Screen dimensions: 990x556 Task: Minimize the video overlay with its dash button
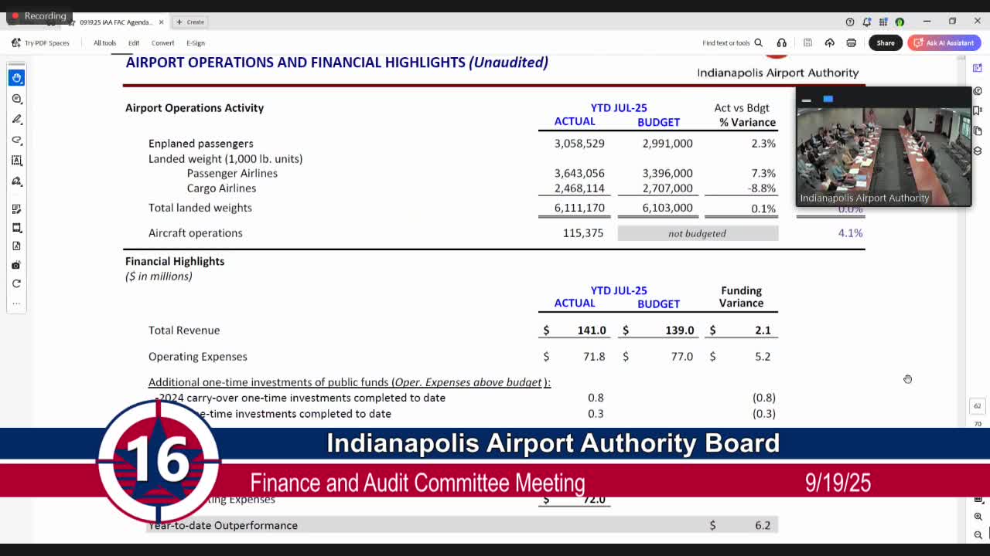[806, 100]
